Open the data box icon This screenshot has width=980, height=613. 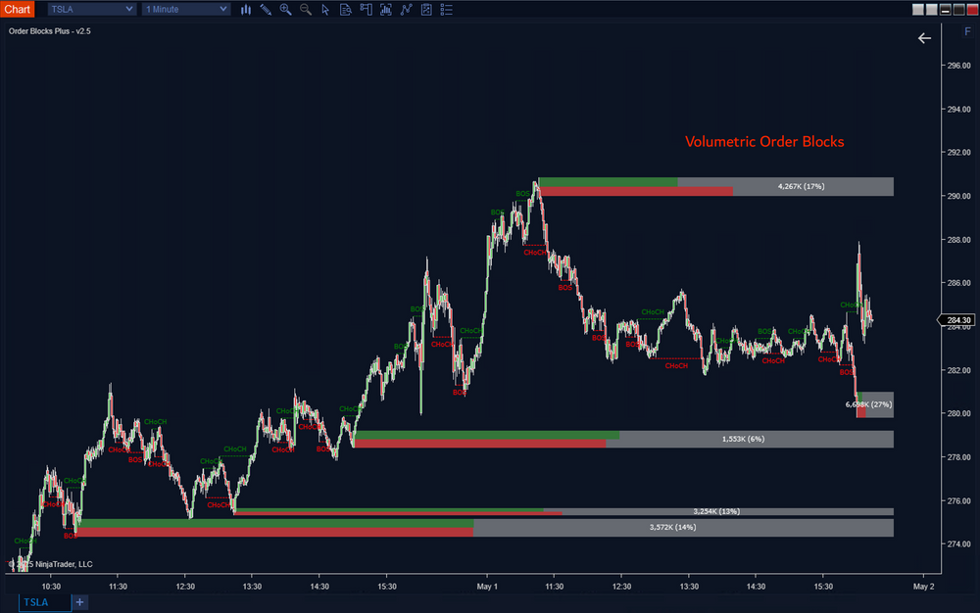click(x=345, y=9)
